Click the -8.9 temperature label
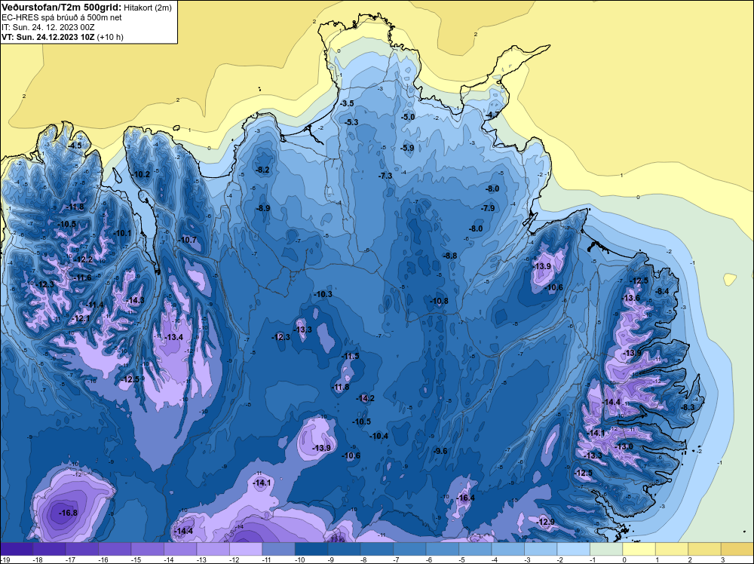This screenshot has width=754, height=564. pos(263,207)
